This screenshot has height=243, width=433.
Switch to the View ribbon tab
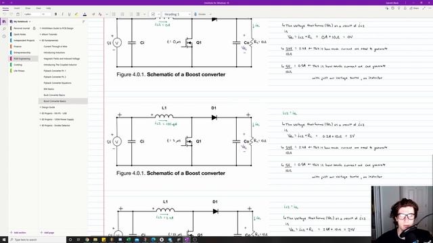[39, 8]
